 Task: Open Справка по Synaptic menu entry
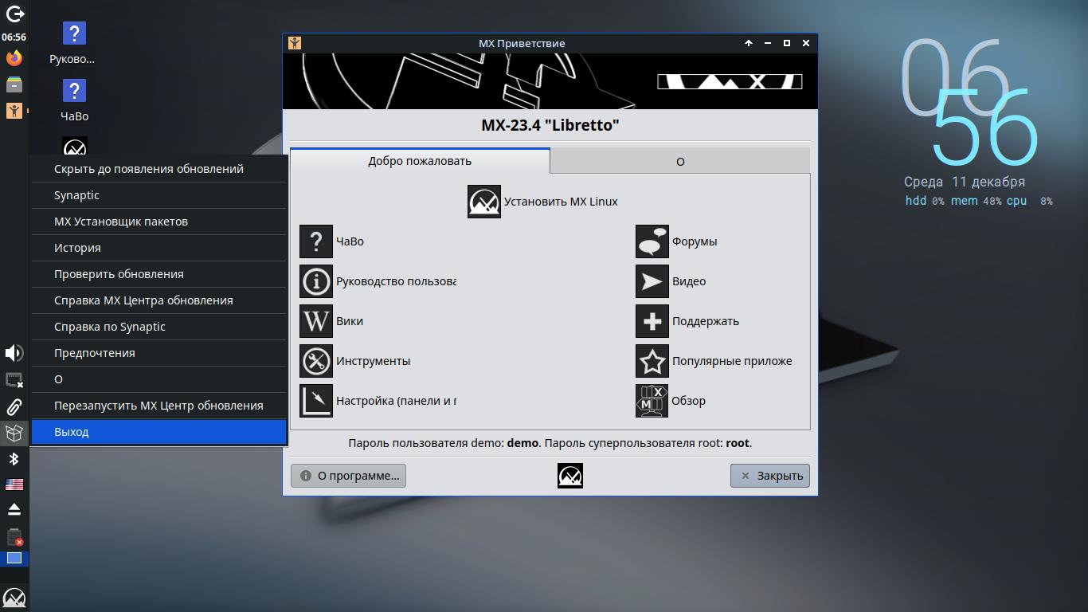click(159, 327)
